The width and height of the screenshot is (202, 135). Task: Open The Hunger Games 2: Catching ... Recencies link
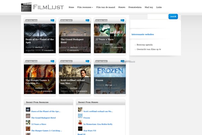[47, 131]
